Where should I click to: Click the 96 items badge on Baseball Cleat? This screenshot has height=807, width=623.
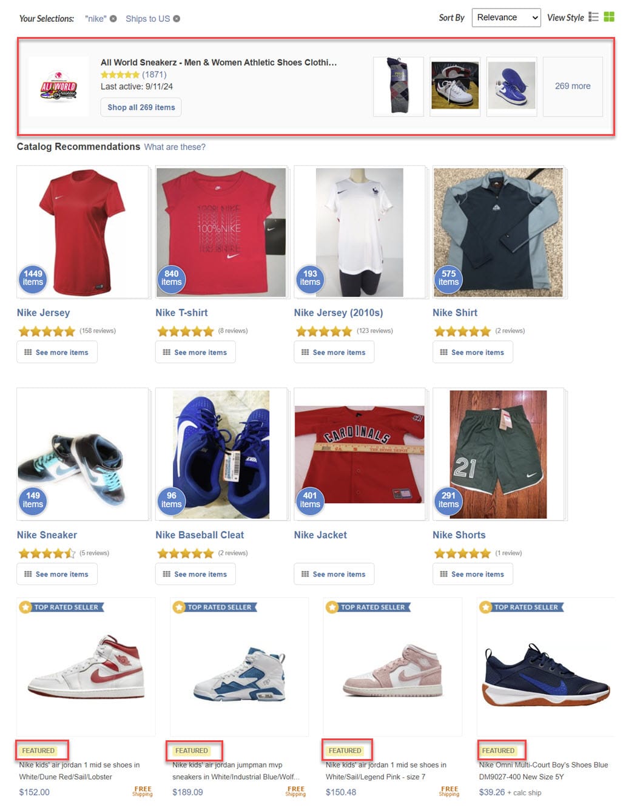coord(172,501)
